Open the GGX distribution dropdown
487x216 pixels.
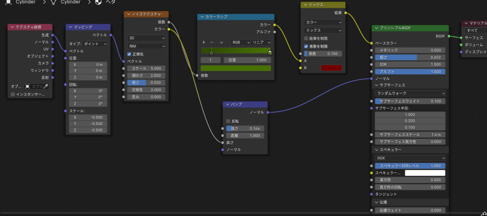[409, 158]
